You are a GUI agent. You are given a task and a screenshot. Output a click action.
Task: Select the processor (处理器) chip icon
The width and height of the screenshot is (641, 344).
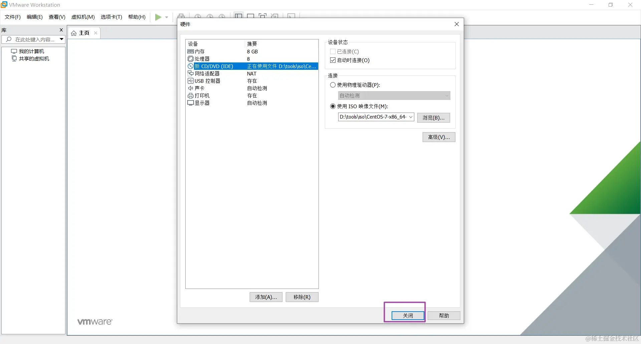click(191, 59)
